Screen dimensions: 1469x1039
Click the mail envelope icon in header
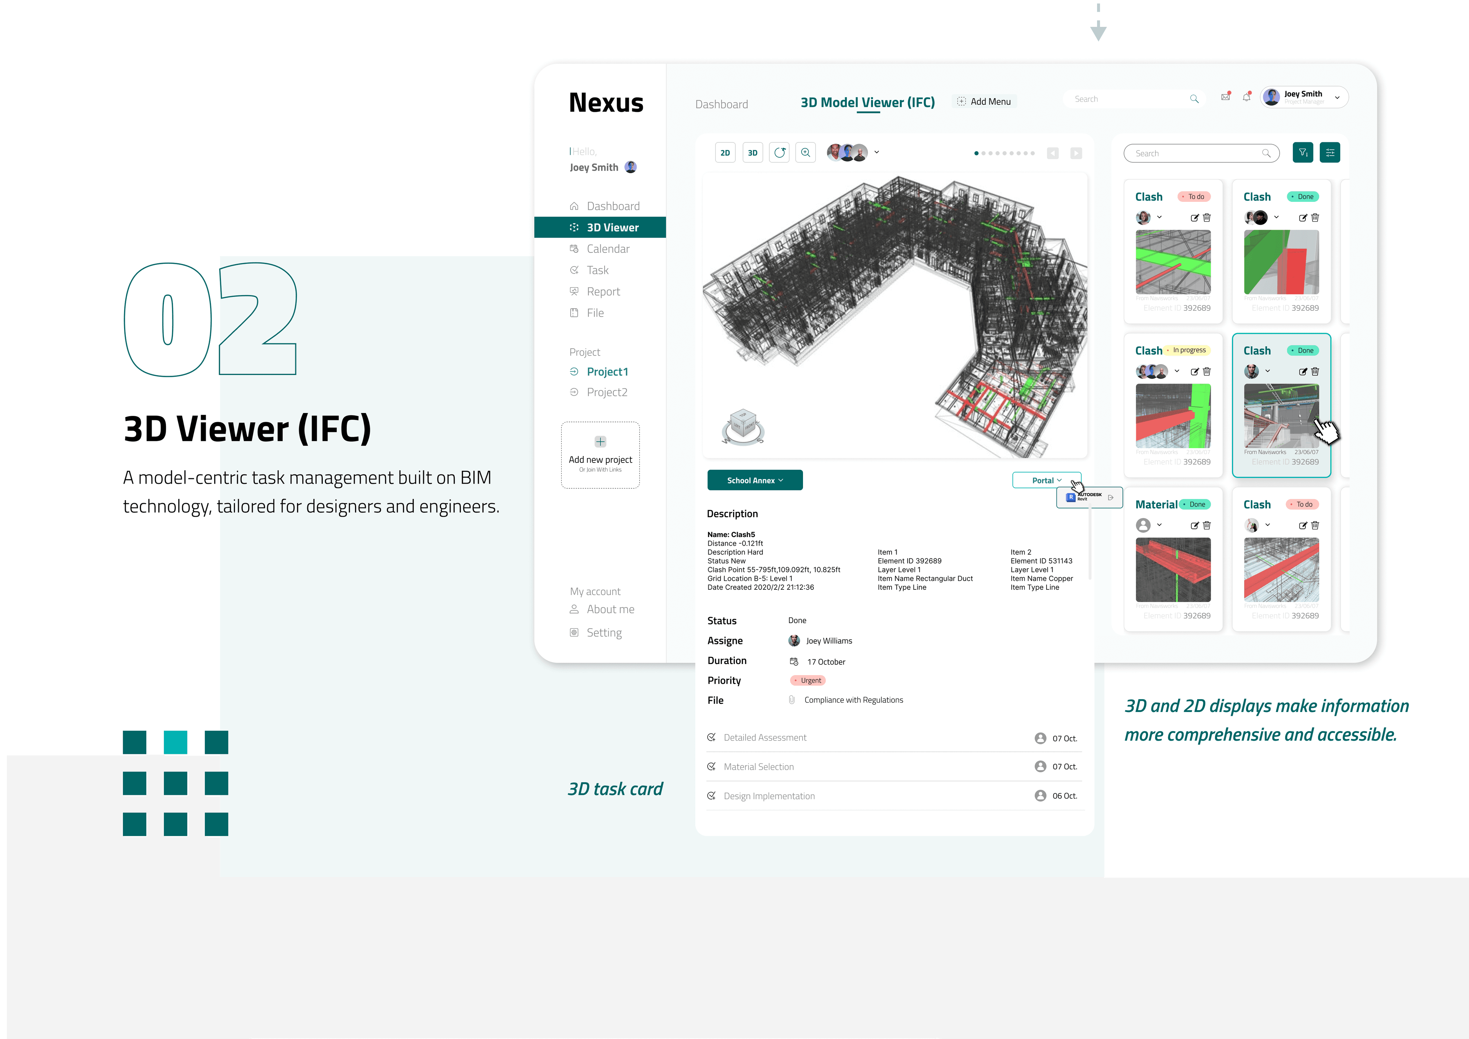point(1225,97)
